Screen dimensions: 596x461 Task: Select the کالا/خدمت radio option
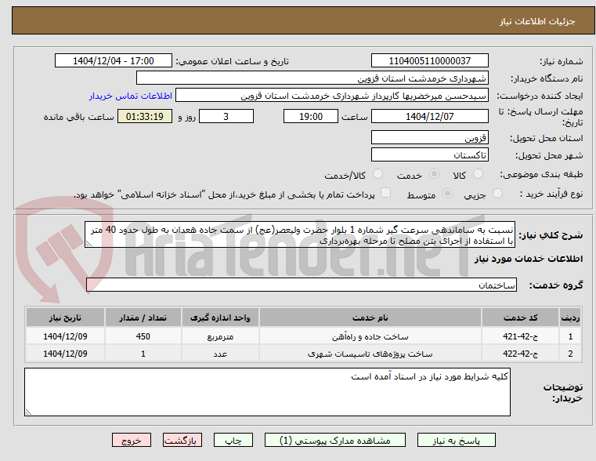pos(377,174)
